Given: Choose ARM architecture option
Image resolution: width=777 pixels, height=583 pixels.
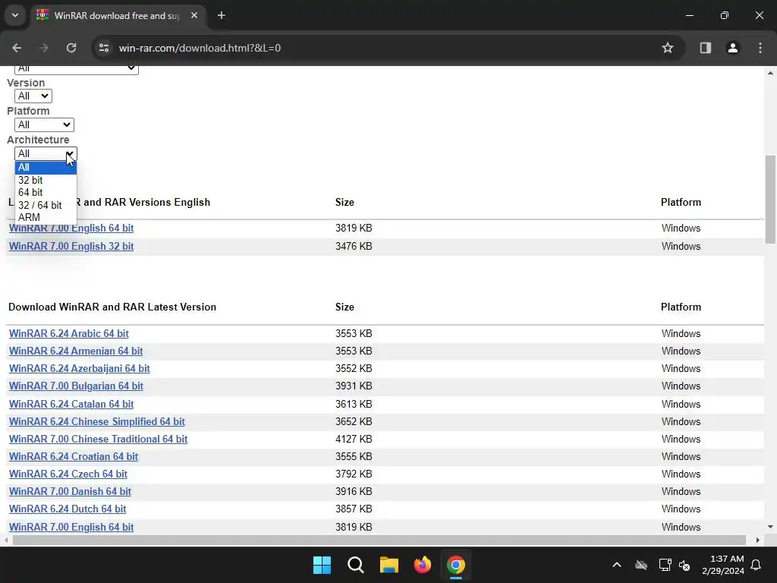Looking at the screenshot, I should [46, 217].
